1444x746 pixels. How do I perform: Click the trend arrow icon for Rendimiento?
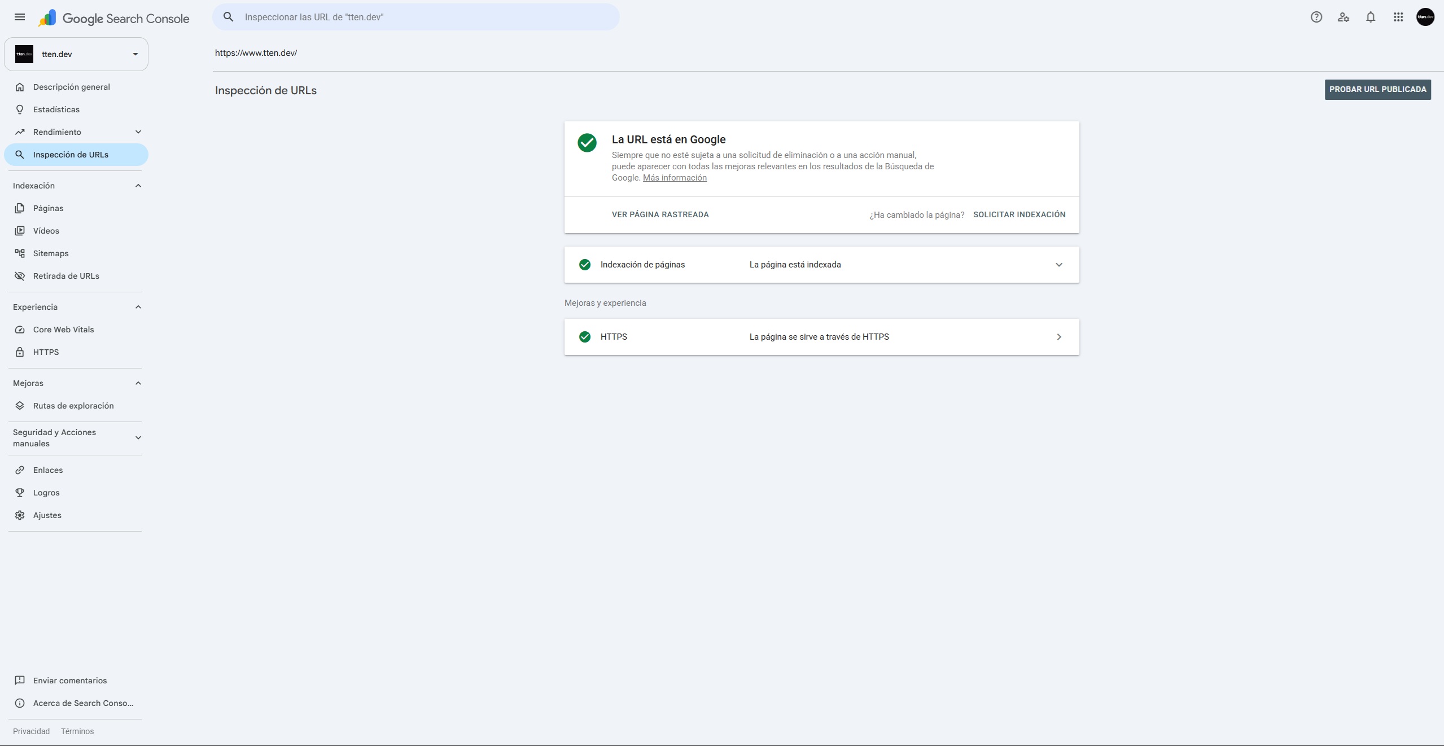click(20, 132)
